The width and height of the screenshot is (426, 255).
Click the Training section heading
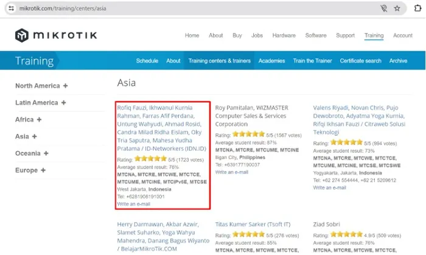(x=34, y=61)
